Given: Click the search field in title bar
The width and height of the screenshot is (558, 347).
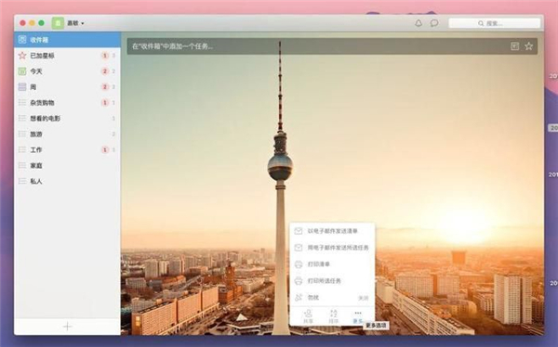Looking at the screenshot, I should click(495, 23).
